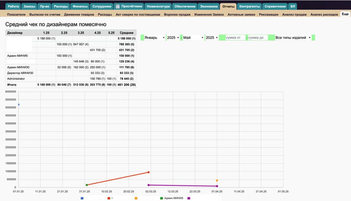Open the Май end month dropdown
The image size is (351, 201).
pyautogui.click(x=193, y=38)
